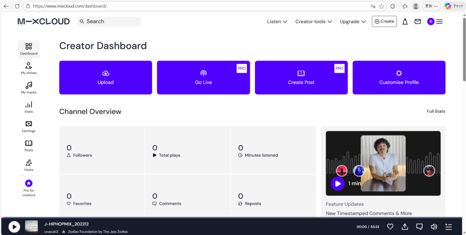
Task: Open Earnings in the sidebar
Action: click(29, 127)
